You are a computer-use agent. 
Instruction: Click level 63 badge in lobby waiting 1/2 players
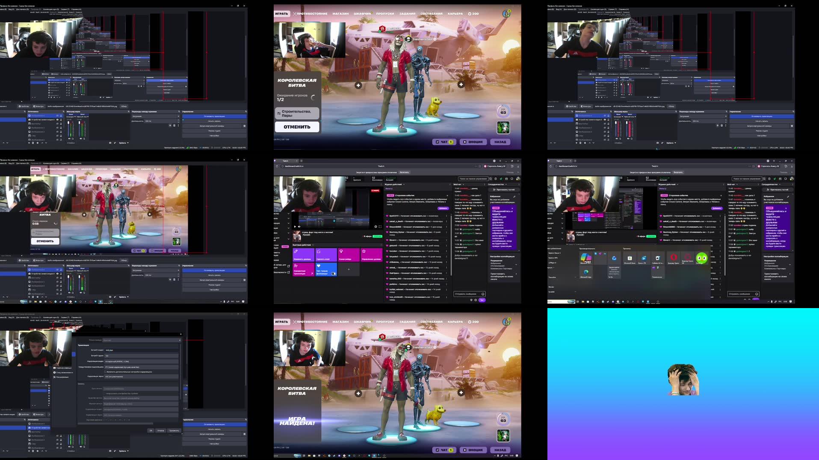pos(503,111)
